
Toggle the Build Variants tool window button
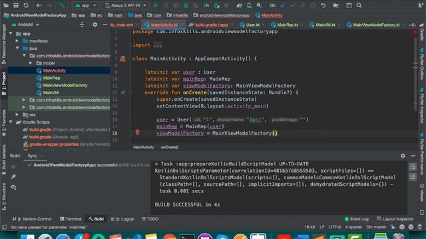pyautogui.click(x=4, y=159)
